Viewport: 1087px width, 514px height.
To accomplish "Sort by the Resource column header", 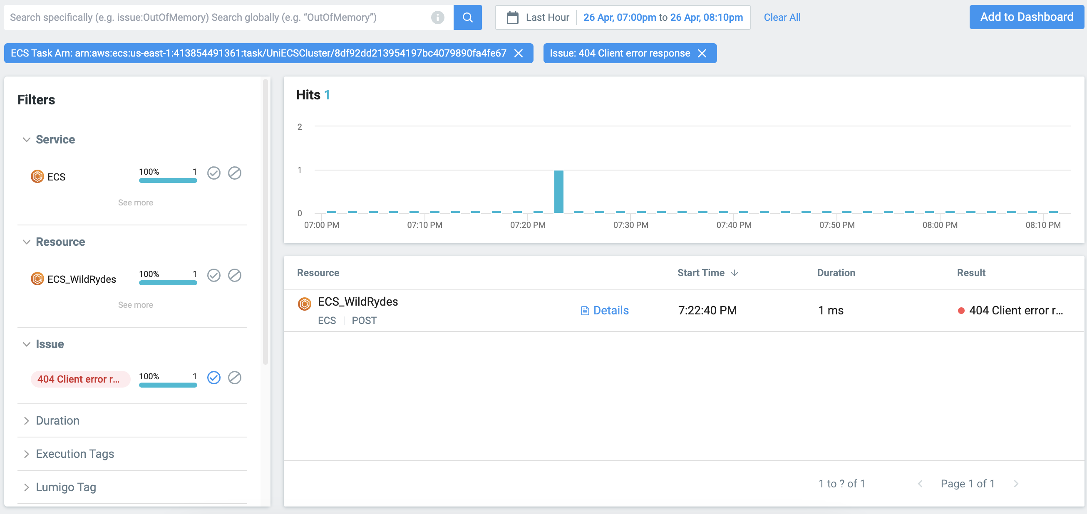I will pos(318,273).
